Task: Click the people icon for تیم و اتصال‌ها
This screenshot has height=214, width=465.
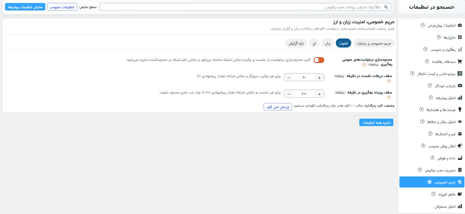Action: (460, 134)
